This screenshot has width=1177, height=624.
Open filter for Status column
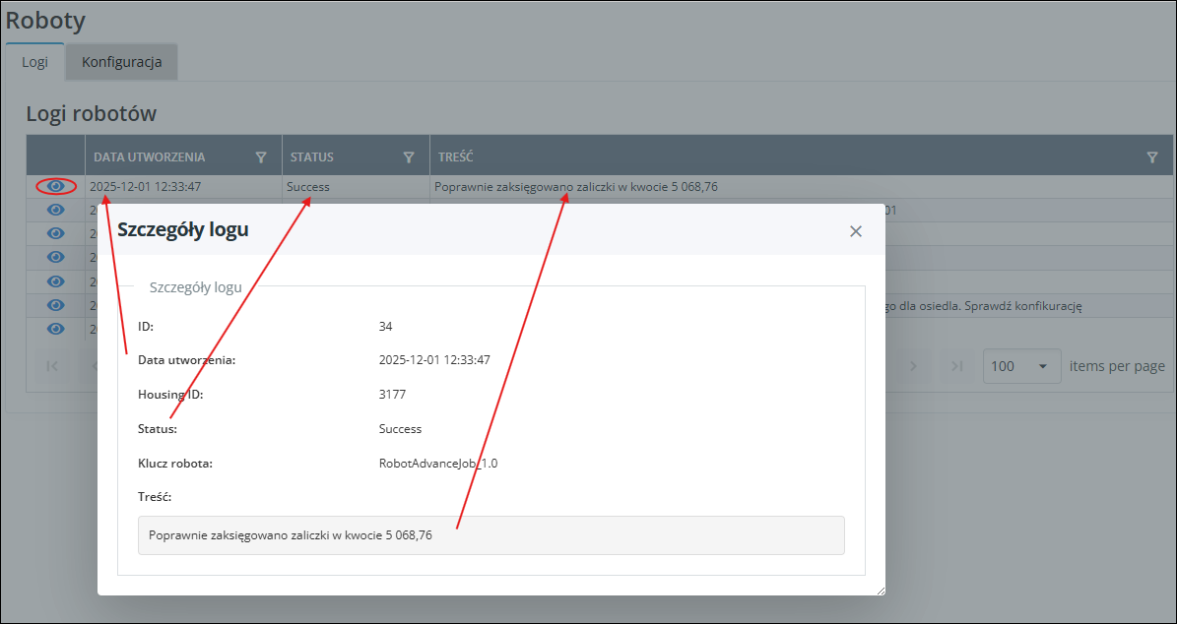point(409,156)
